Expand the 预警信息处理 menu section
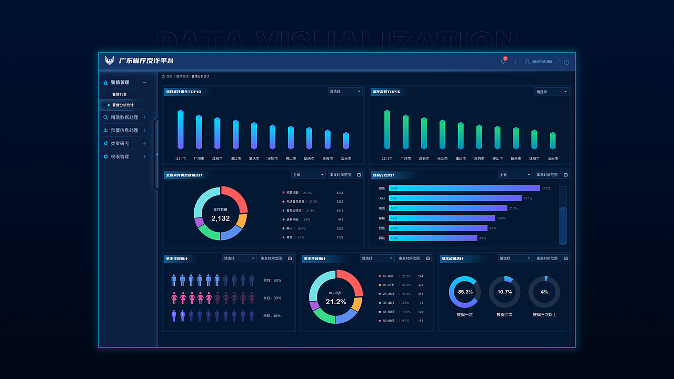The image size is (674, 379). click(x=144, y=130)
